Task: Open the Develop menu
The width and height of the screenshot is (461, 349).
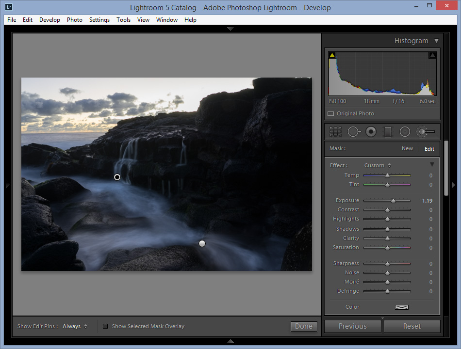Action: (49, 20)
